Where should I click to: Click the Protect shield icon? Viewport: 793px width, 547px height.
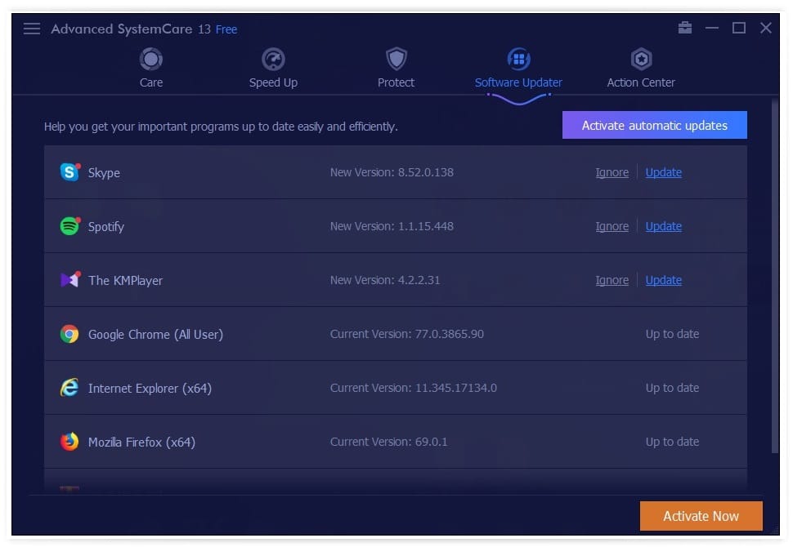click(x=396, y=59)
